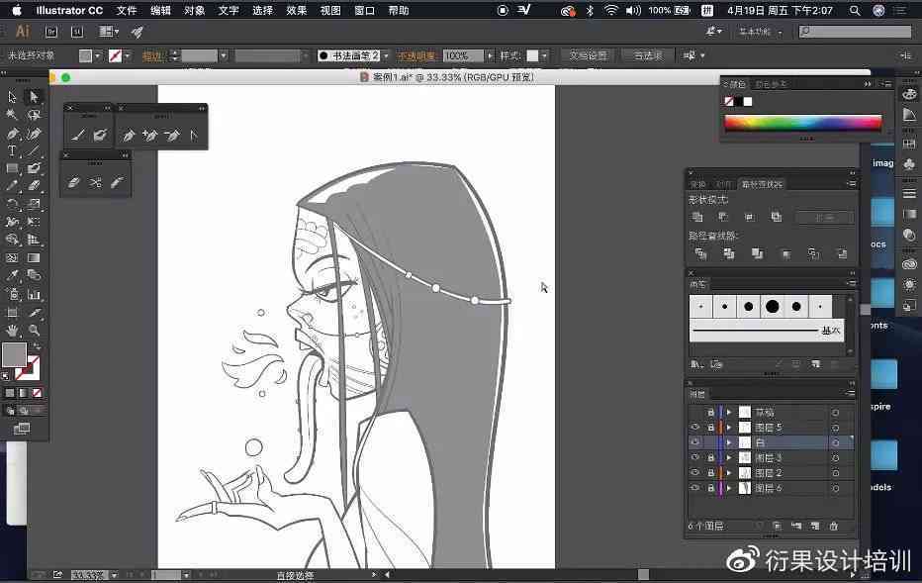The width and height of the screenshot is (922, 583).
Task: Toggle lock on 图层 5 layer
Action: 710,427
